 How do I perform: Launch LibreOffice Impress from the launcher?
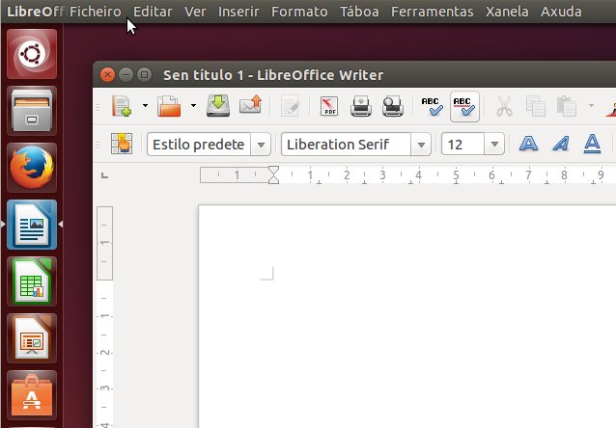click(x=32, y=338)
